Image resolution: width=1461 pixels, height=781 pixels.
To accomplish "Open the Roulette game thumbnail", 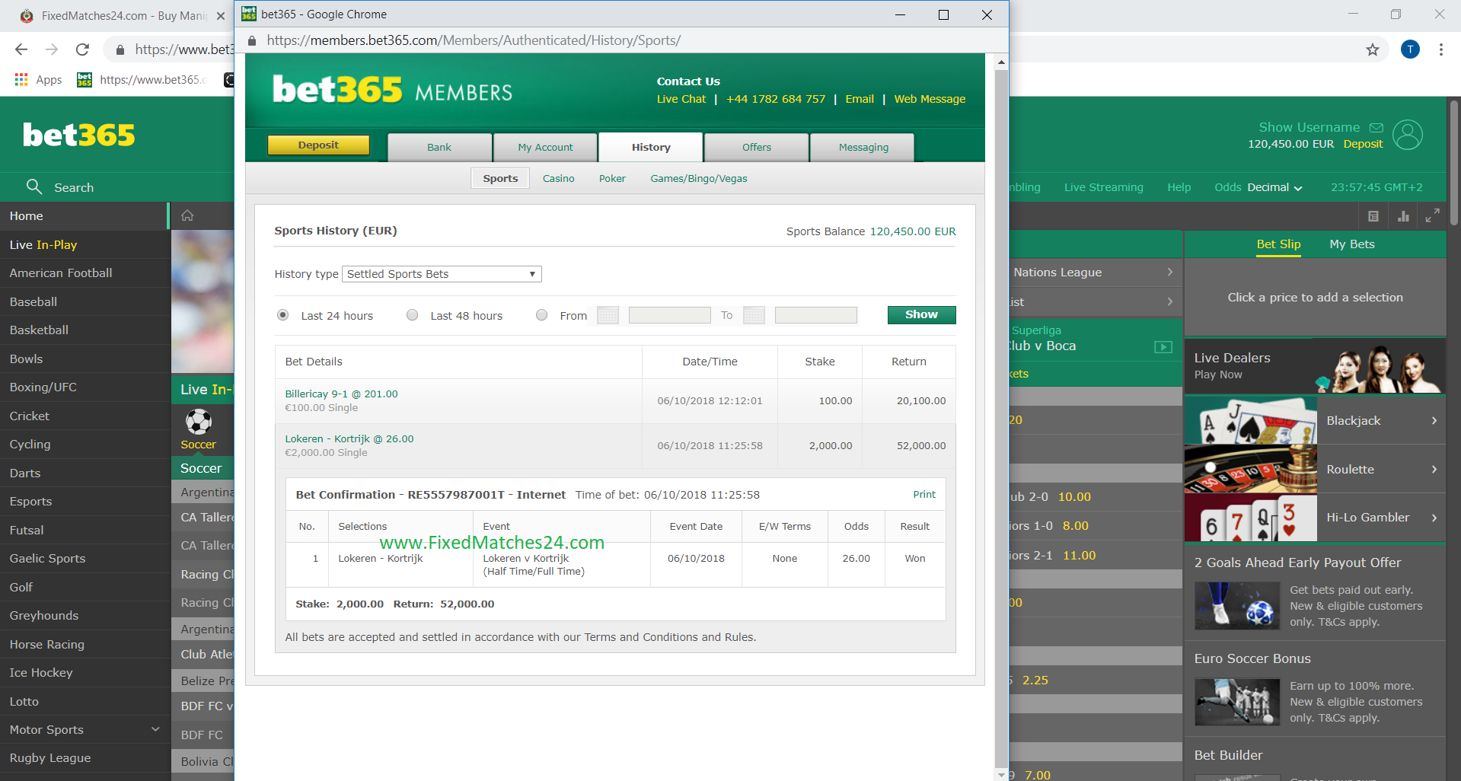I will point(1251,469).
